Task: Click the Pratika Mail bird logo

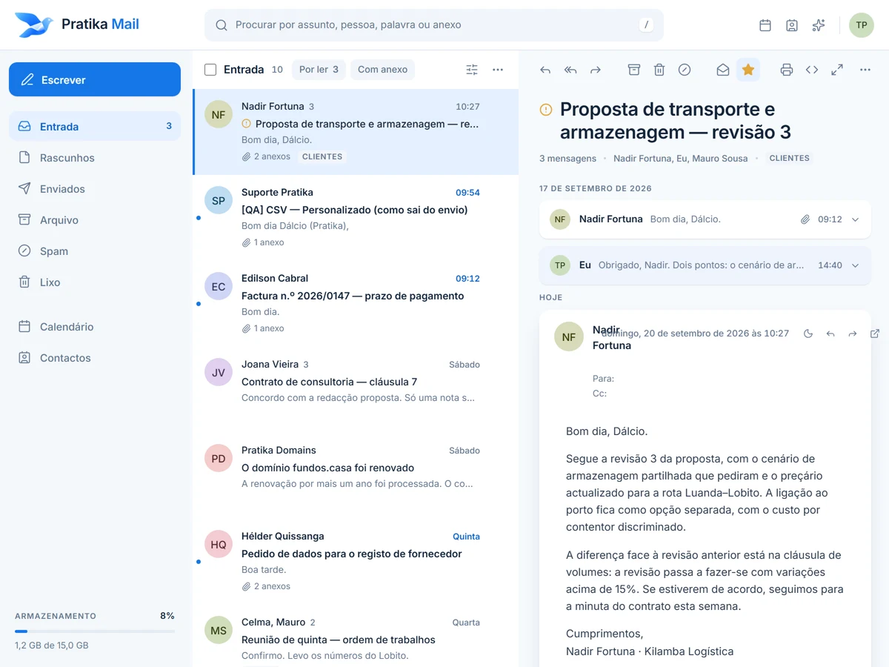Action: tap(34, 24)
